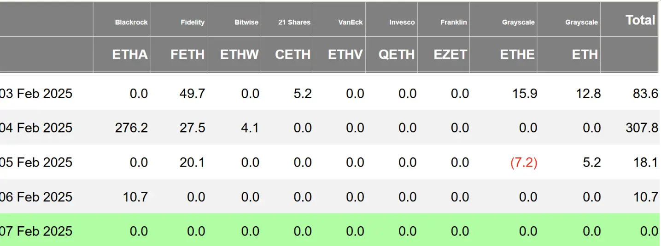Select the 05 Feb 2025 date cell
This screenshot has width=661, height=246.
pos(36,162)
